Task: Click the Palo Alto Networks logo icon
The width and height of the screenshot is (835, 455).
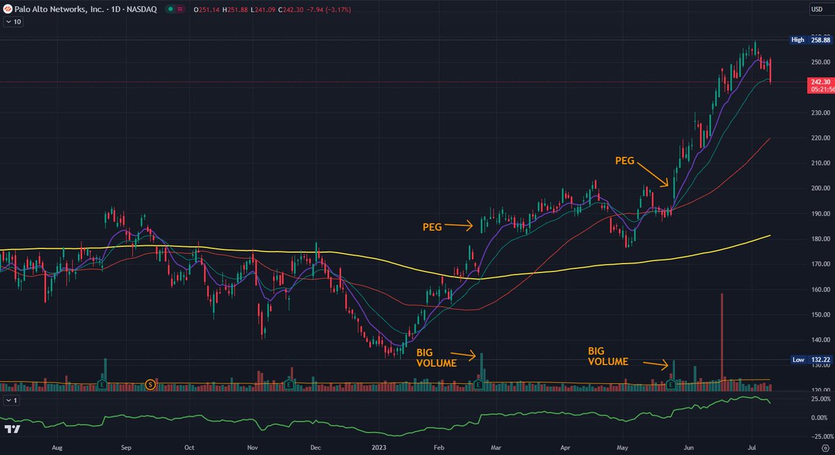Action: click(x=9, y=10)
